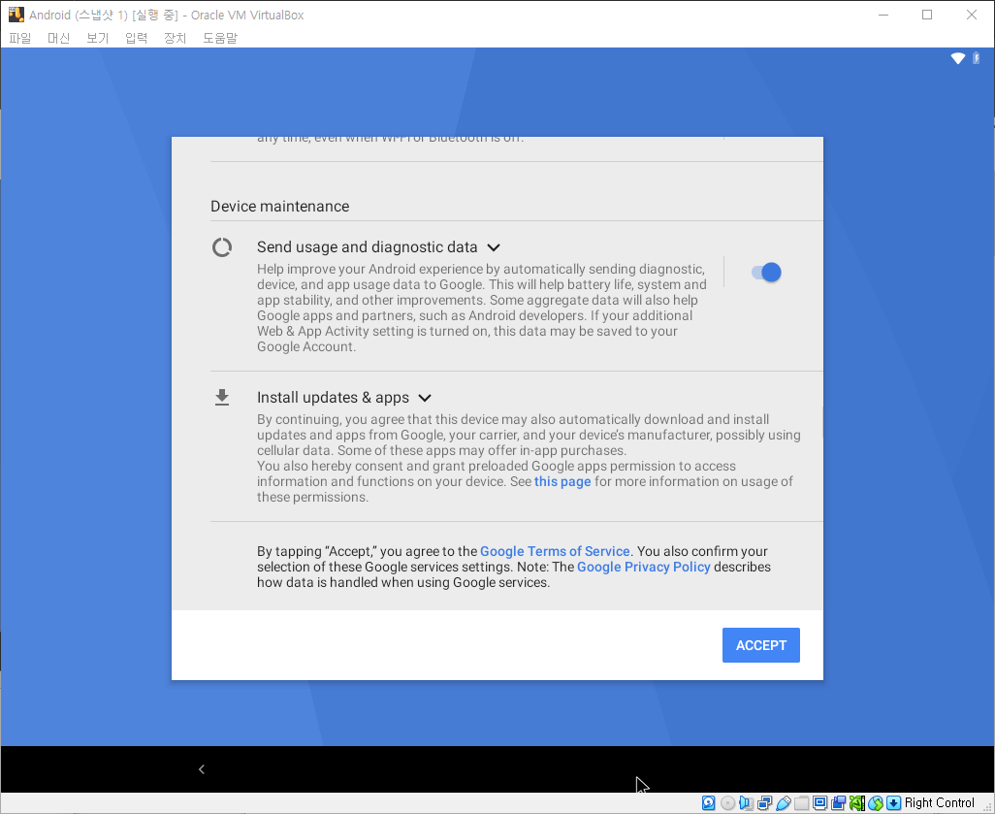The width and height of the screenshot is (995, 814).
Task: Open the 장치 menu
Action: click(176, 38)
